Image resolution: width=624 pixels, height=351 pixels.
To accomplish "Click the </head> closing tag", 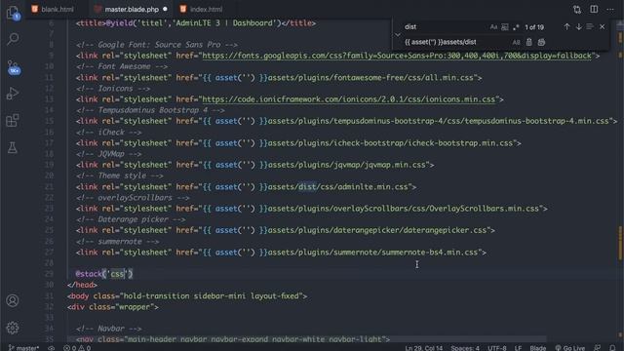I will click(x=82, y=285).
